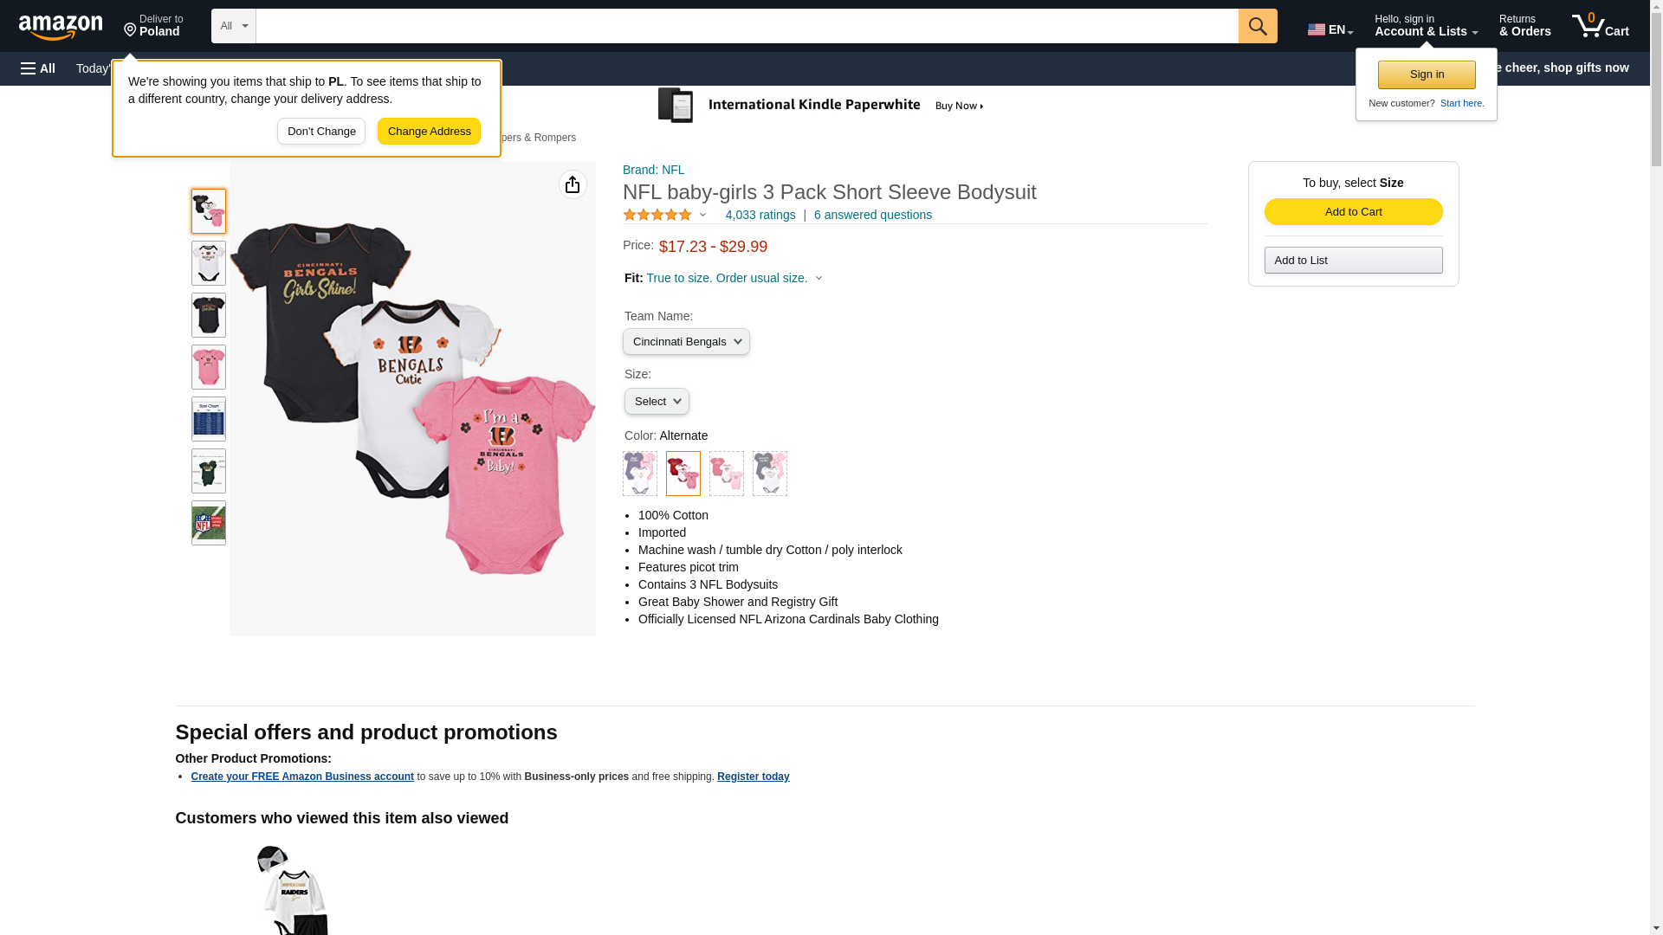Viewport: 1663px width, 935px height.
Task: Open the Size Select dropdown
Action: 657,402
